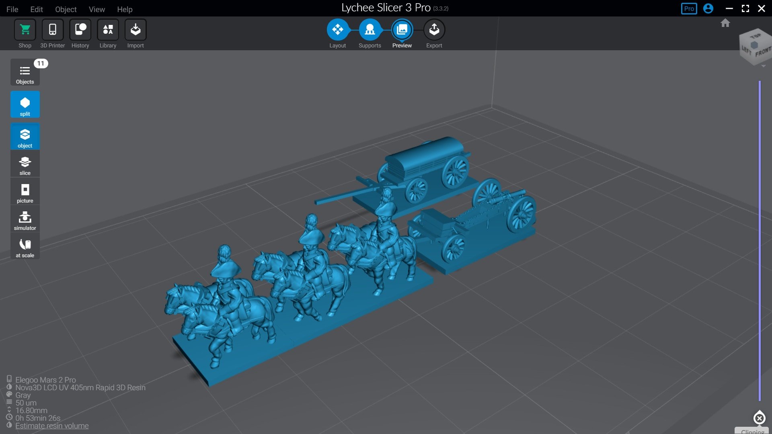Open the Object menu

click(66, 9)
